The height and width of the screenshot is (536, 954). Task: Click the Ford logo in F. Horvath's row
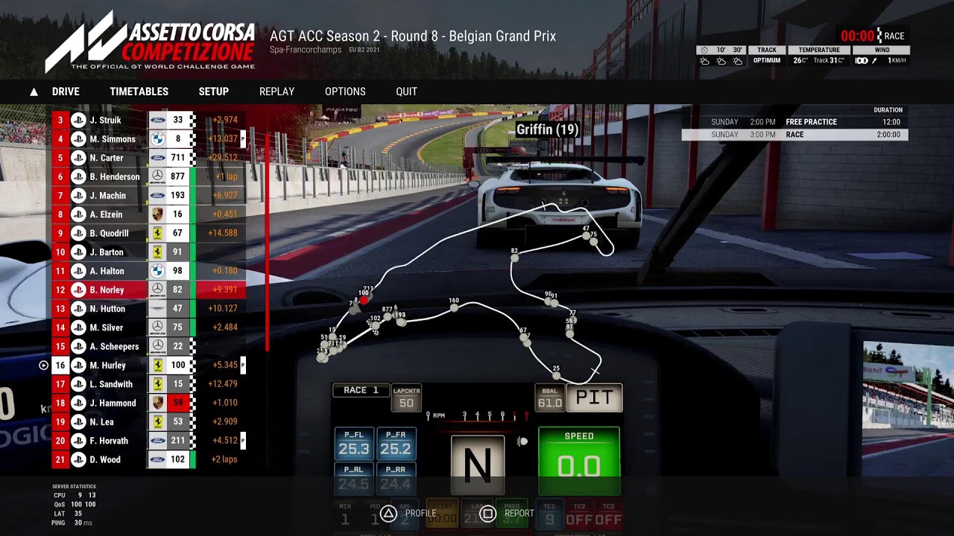click(x=157, y=441)
